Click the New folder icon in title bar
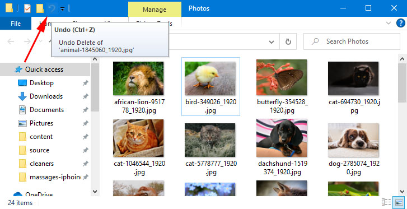Viewport: 407px width, 209px height. coord(40,8)
